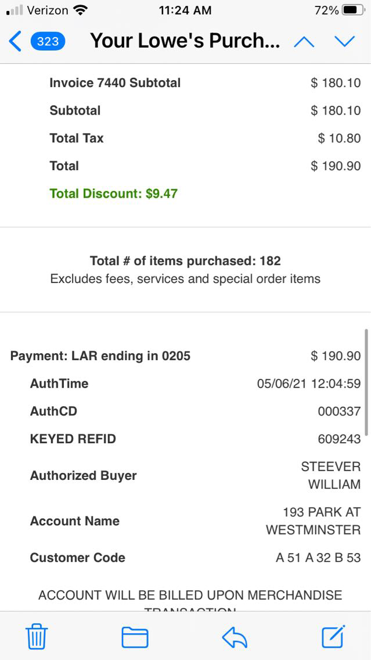Delete this email with the trash icon

click(37, 637)
